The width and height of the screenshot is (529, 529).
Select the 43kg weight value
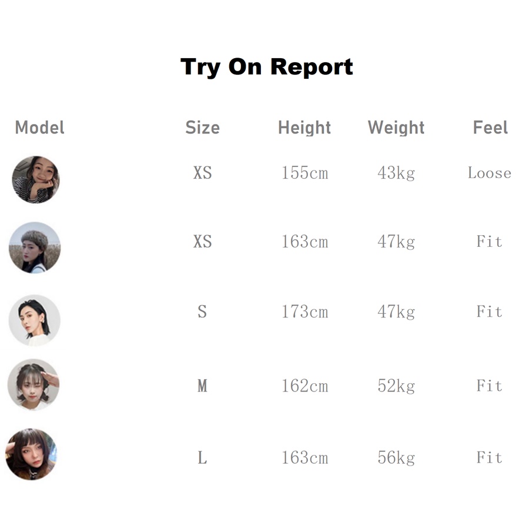tap(396, 173)
